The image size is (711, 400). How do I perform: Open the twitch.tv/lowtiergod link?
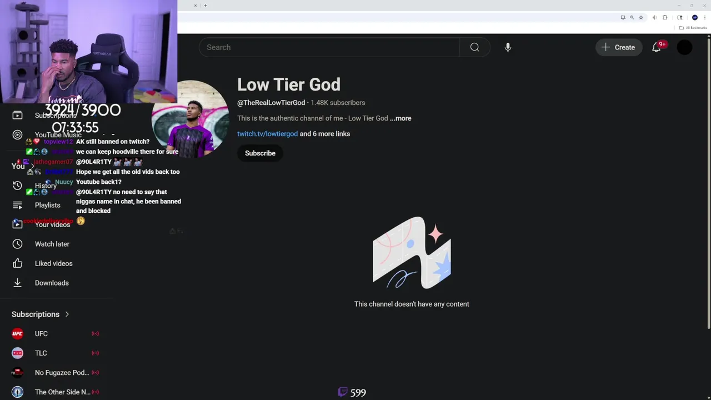267,134
